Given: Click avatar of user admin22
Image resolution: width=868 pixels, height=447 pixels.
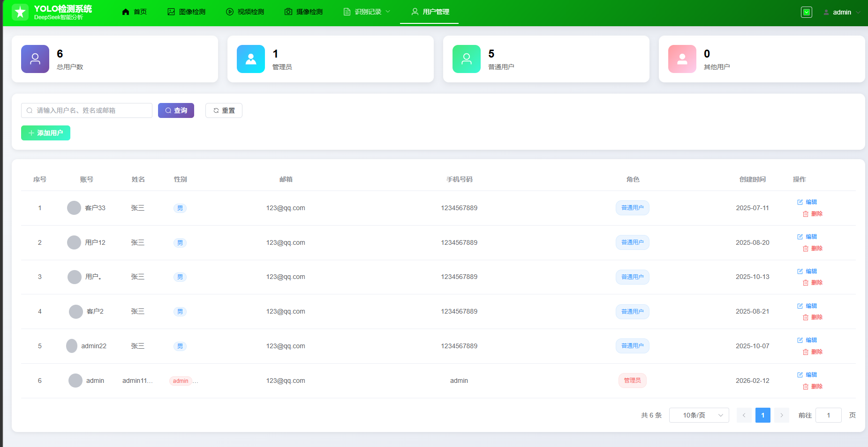Looking at the screenshot, I should click(x=72, y=346).
